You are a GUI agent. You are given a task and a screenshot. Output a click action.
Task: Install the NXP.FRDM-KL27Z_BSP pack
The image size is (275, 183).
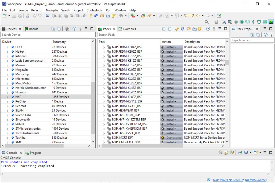coord(171,79)
